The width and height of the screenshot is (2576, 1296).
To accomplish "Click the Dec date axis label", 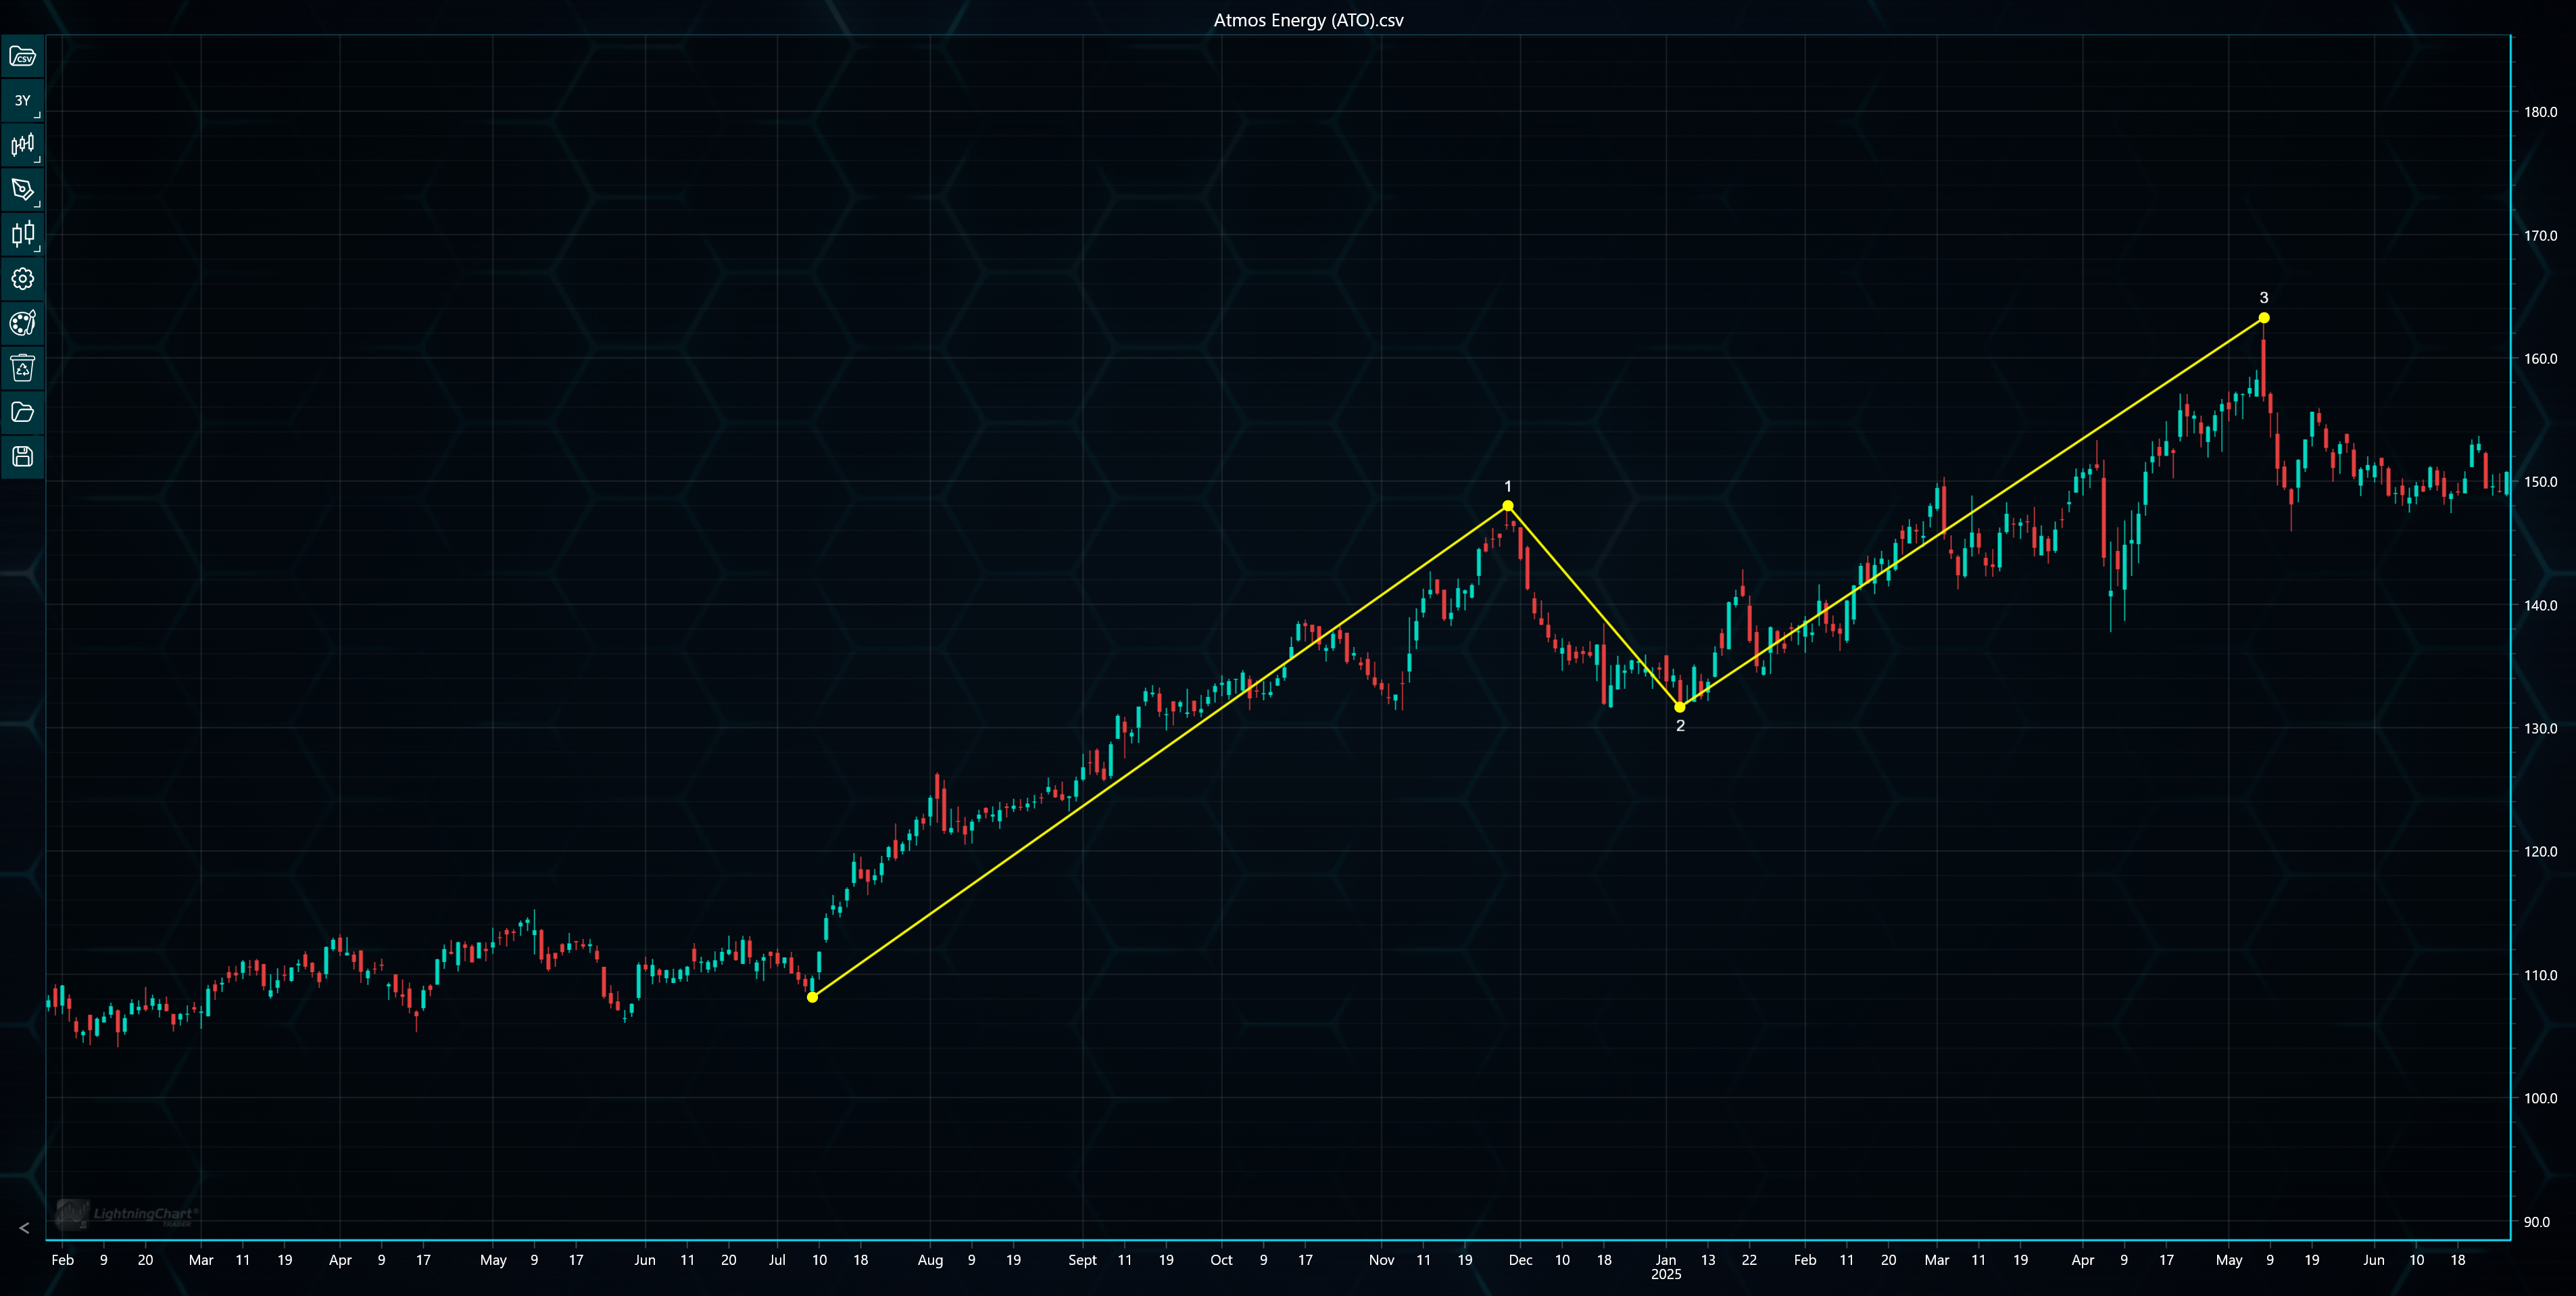I will click(1520, 1260).
